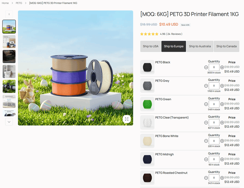Increase PETG Bone White quantity plus icon
Screen dimensions: 244x188
[x=222, y=141]
